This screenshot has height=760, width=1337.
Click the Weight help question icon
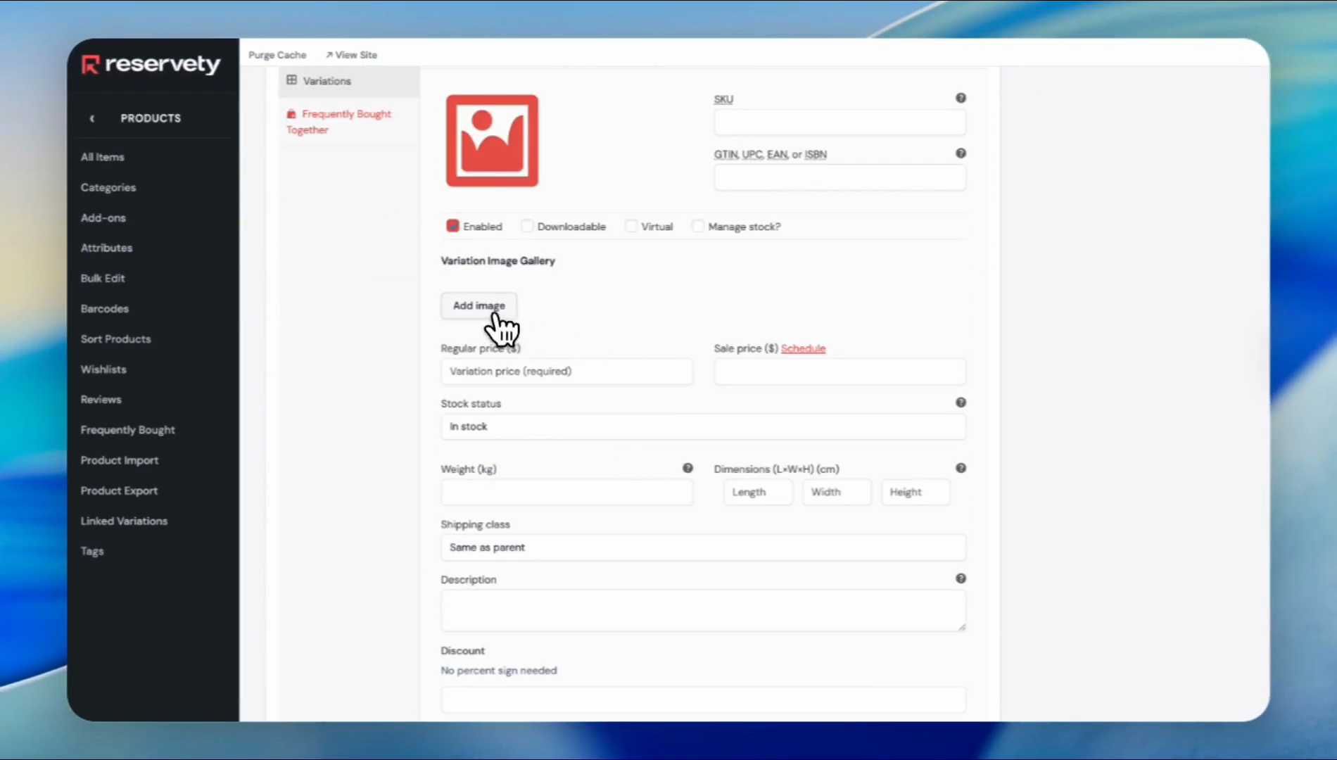[687, 468]
